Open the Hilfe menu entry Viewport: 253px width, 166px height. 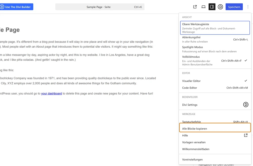(x=215, y=135)
